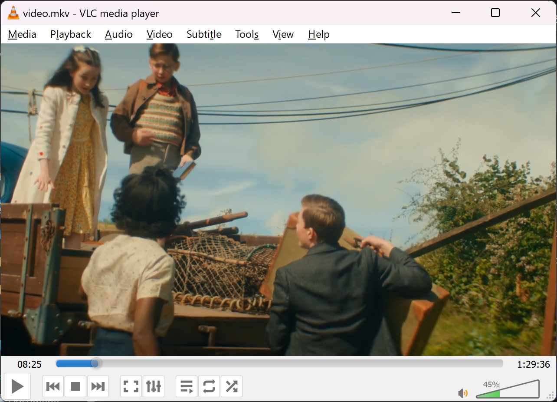Minimize the VLC window
This screenshot has height=402, width=557.
(455, 13)
